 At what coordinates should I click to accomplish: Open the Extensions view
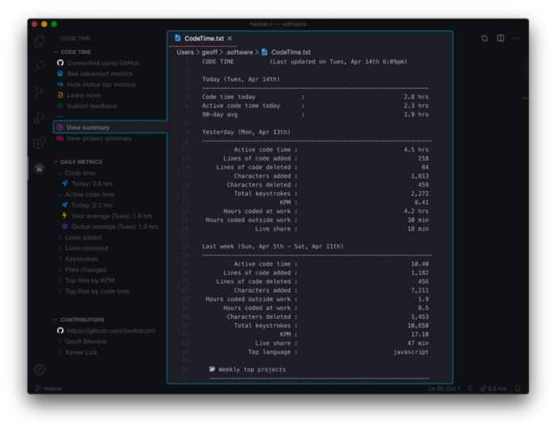point(39,143)
